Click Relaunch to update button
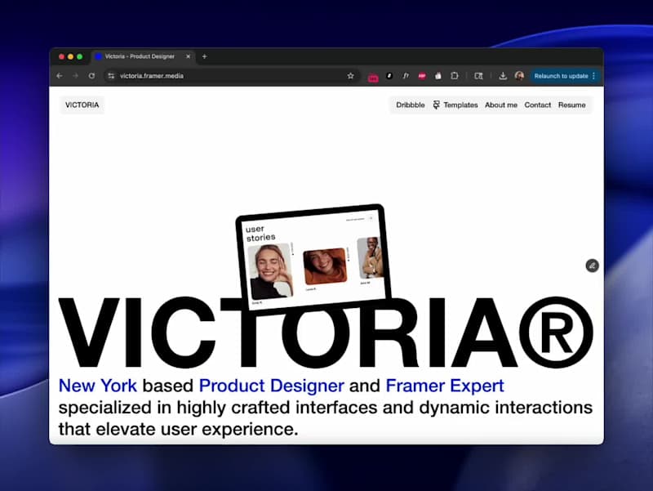Image resolution: width=653 pixels, height=491 pixels. [x=561, y=76]
